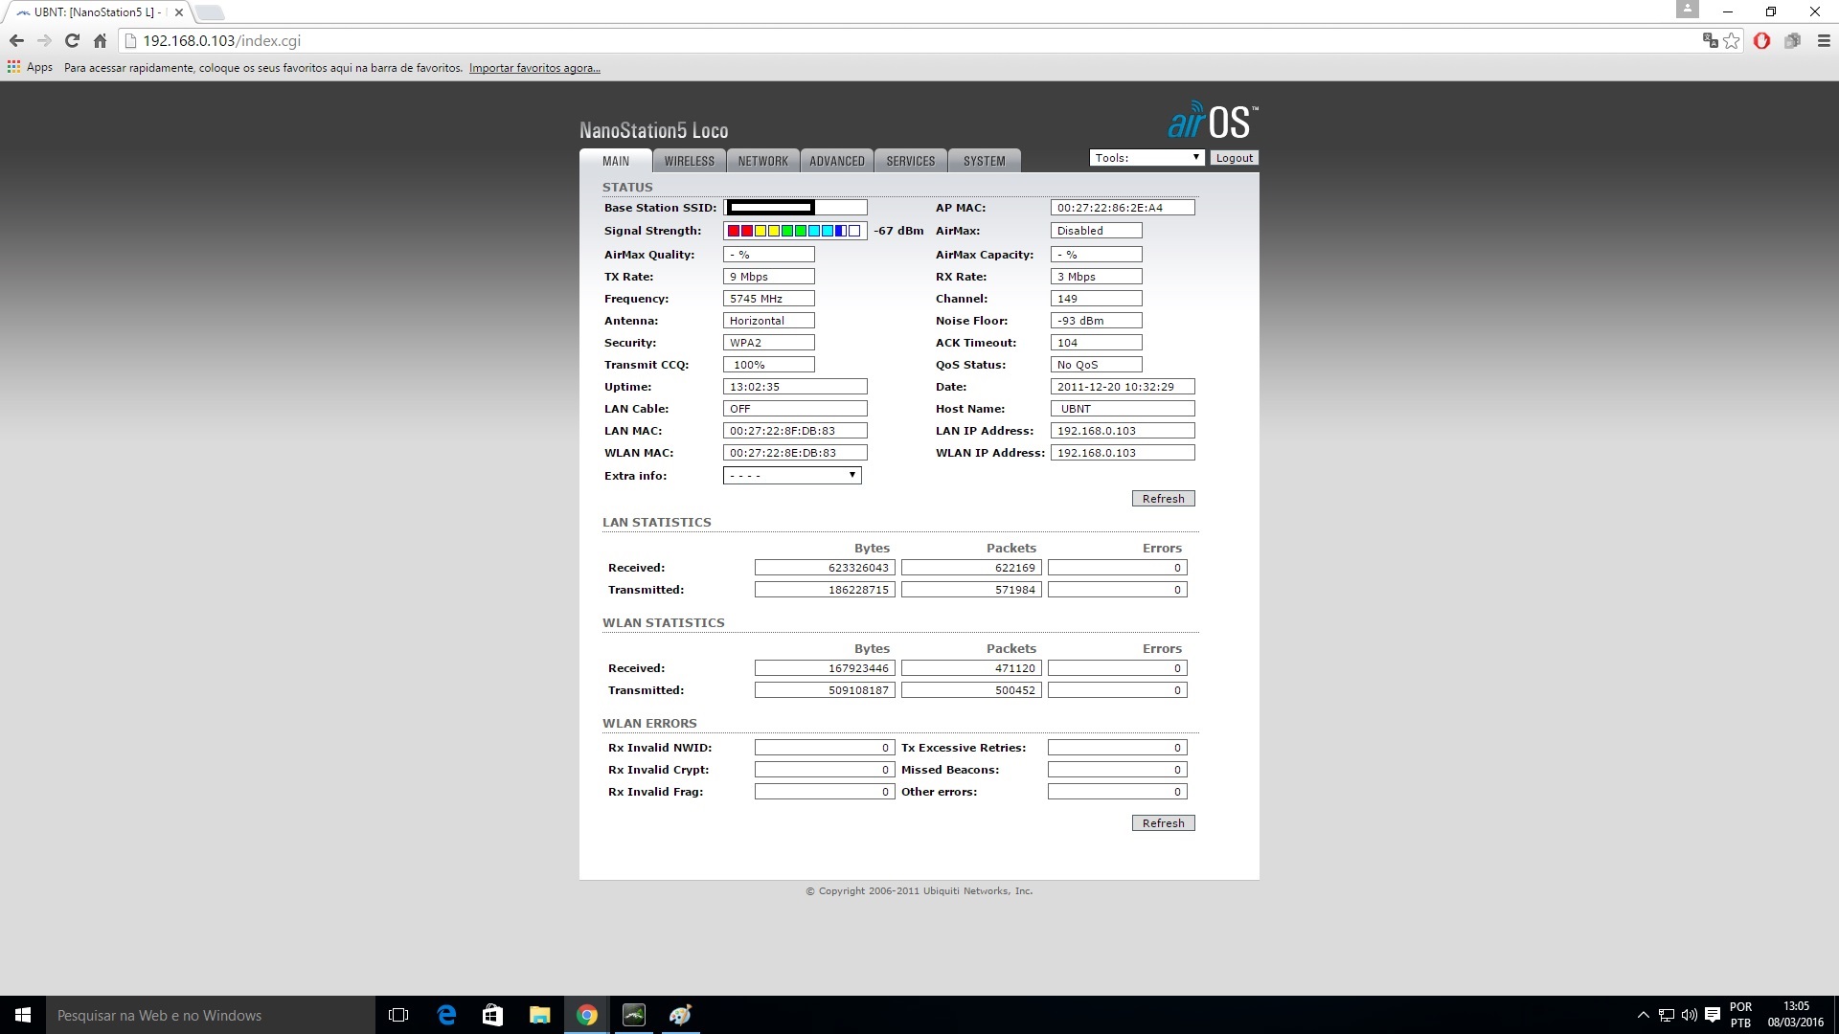Click the address bar URL field
Viewport: 1839px width, 1034px height.
pyautogui.click(x=910, y=41)
